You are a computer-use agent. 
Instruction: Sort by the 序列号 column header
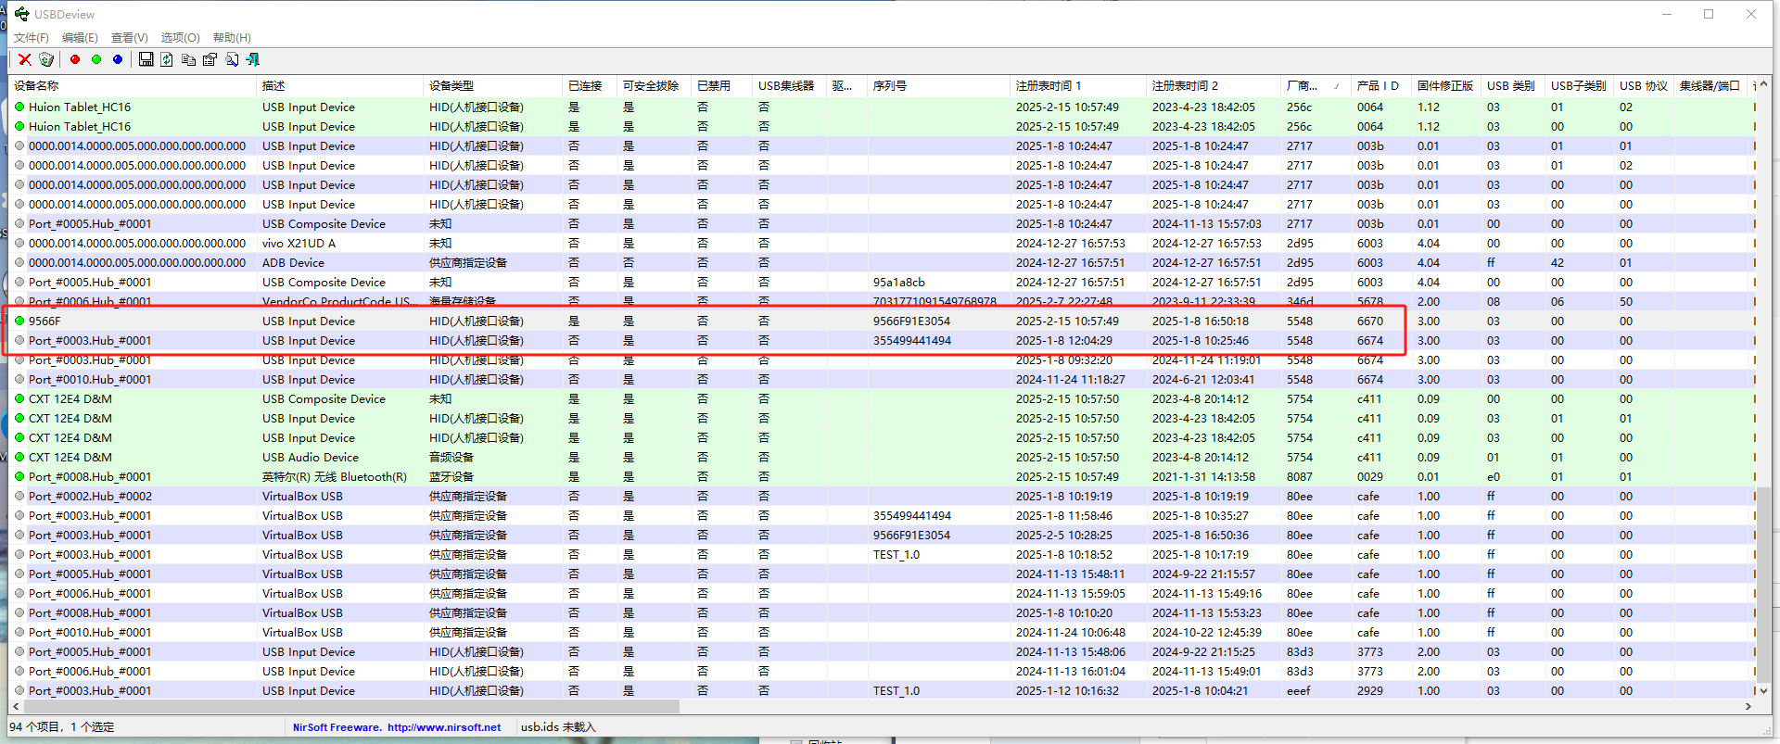click(x=936, y=86)
